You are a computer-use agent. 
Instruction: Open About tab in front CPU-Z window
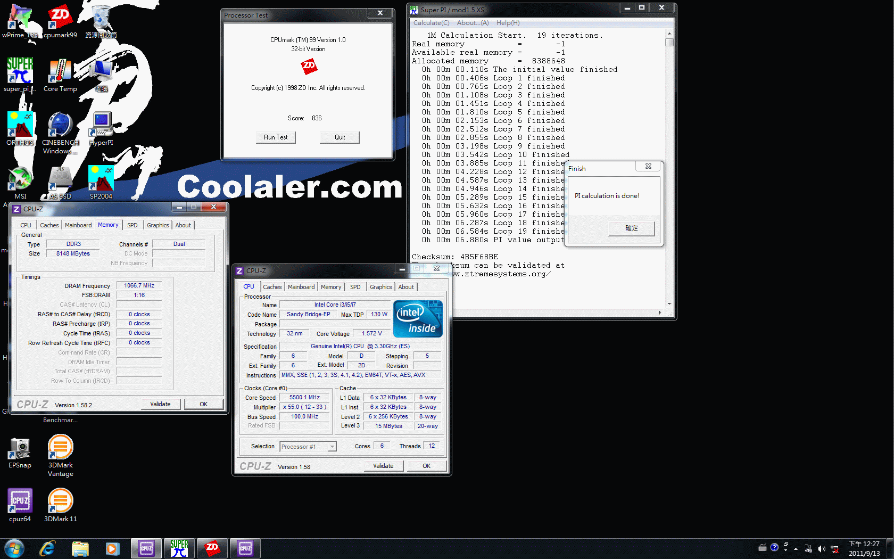pyautogui.click(x=406, y=287)
